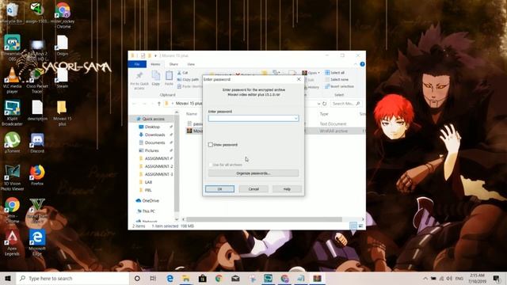
Task: Open Origin desktop shortcut
Action: click(62, 45)
